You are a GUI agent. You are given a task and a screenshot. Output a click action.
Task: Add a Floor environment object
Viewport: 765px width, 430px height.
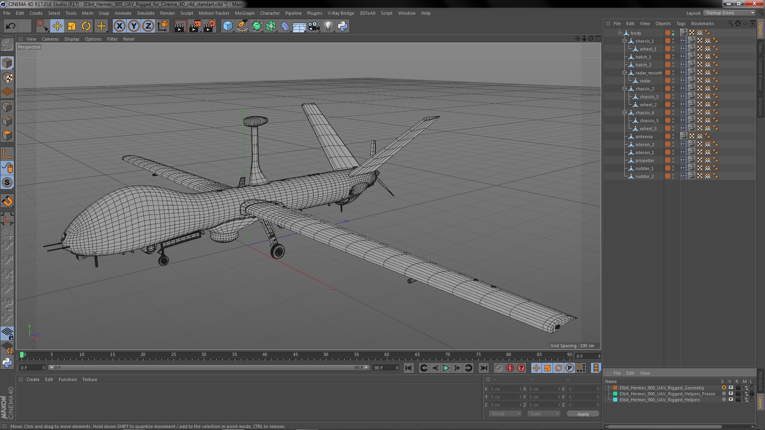[299, 26]
